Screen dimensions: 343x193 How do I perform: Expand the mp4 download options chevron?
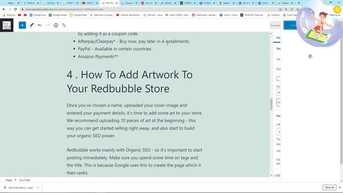click(x=38, y=188)
